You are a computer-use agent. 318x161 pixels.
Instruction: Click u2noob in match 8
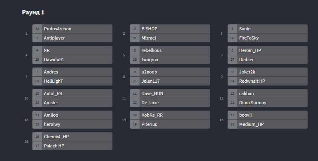[170, 72]
